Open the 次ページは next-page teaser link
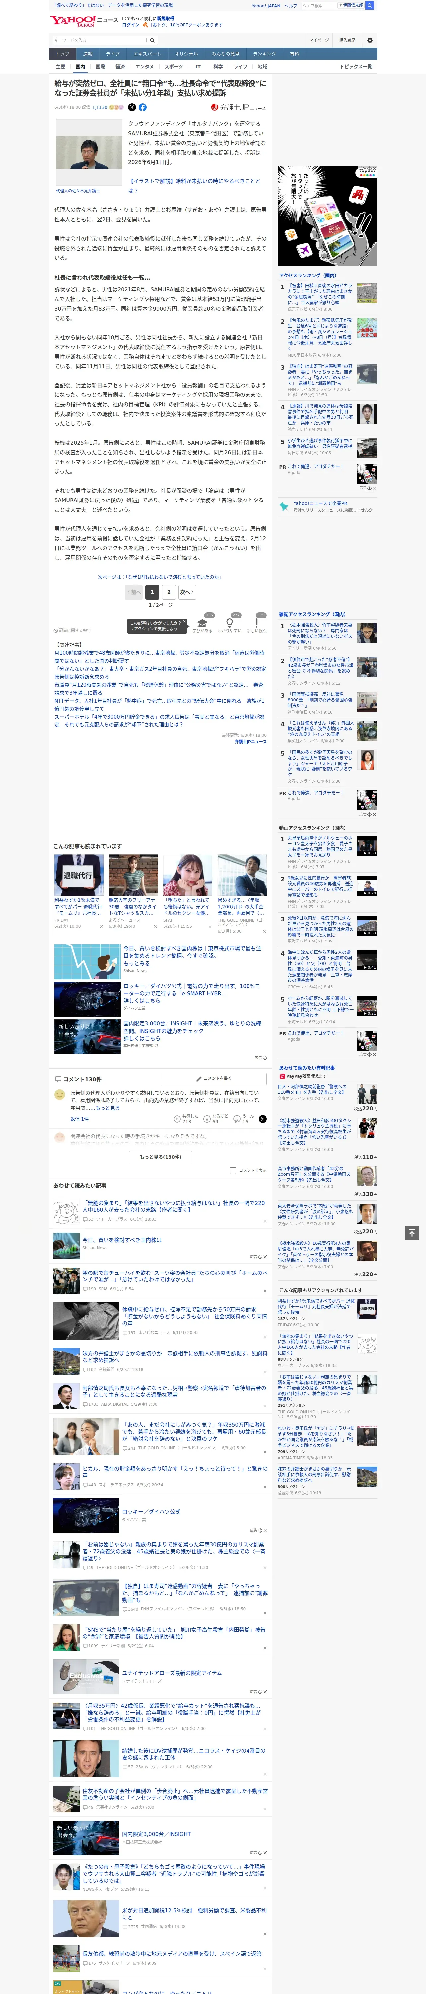Viewport: 426px width, 1994px height. pos(159,577)
